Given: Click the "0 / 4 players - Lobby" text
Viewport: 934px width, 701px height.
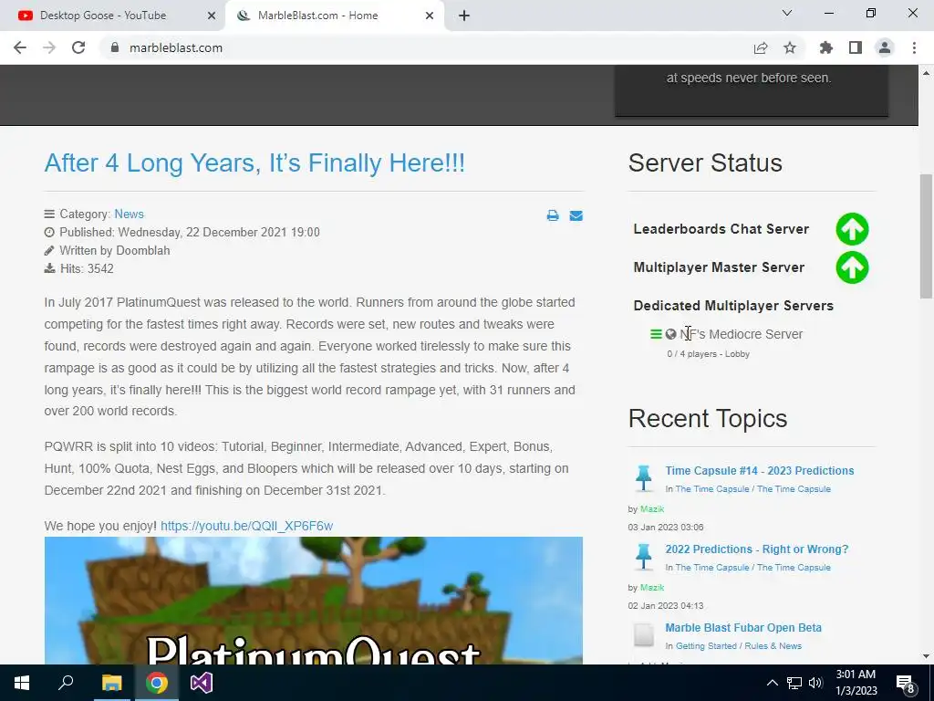Looking at the screenshot, I should (x=708, y=354).
